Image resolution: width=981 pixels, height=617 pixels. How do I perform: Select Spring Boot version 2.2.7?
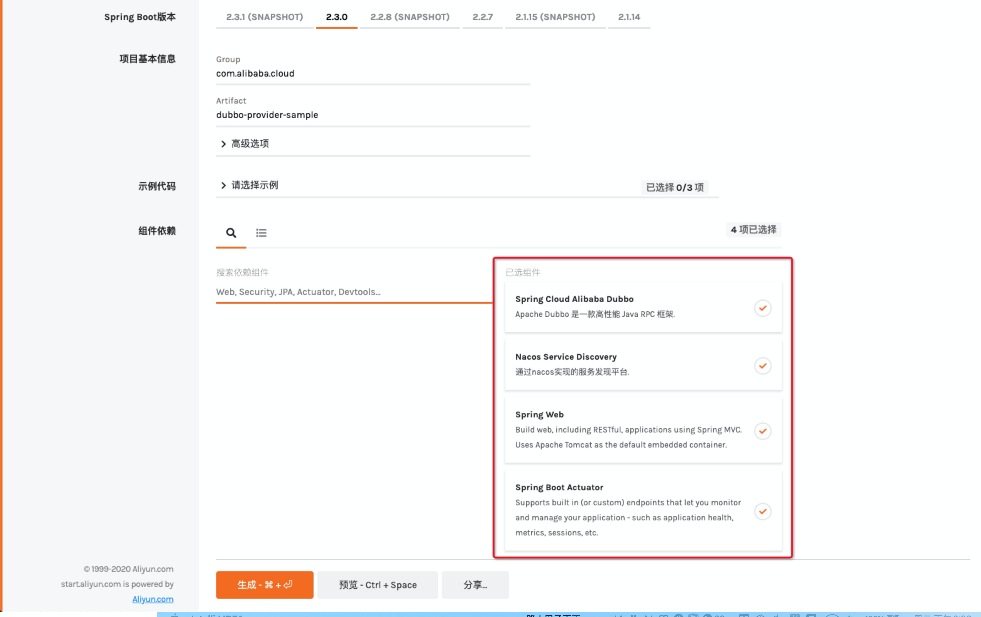[482, 17]
